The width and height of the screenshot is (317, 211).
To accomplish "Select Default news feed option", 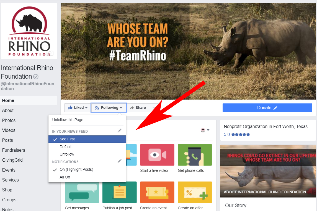I will pos(87,147).
